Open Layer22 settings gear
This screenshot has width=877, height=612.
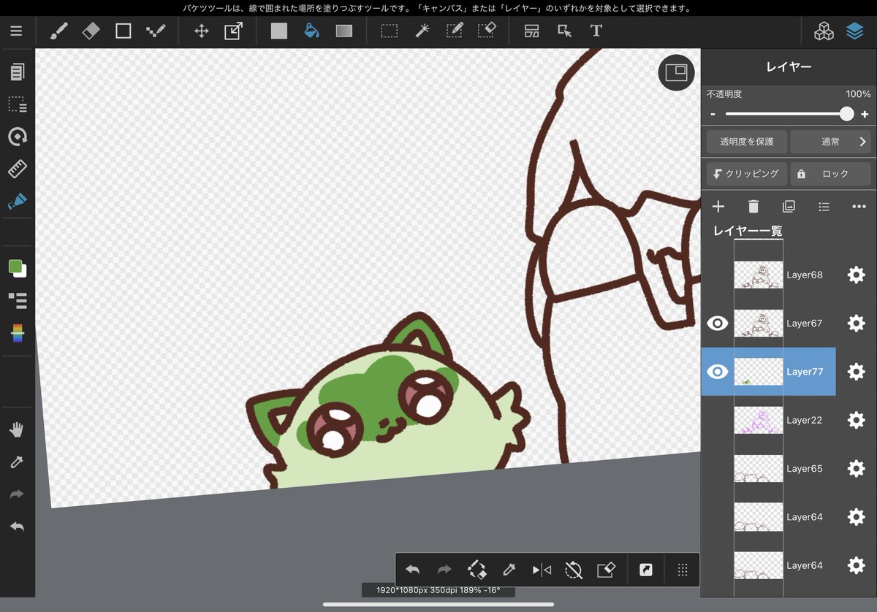856,420
